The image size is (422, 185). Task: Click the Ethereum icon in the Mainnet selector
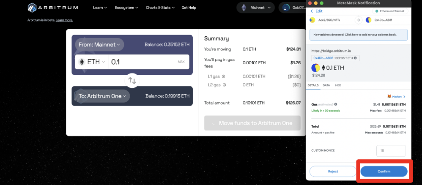(244, 8)
